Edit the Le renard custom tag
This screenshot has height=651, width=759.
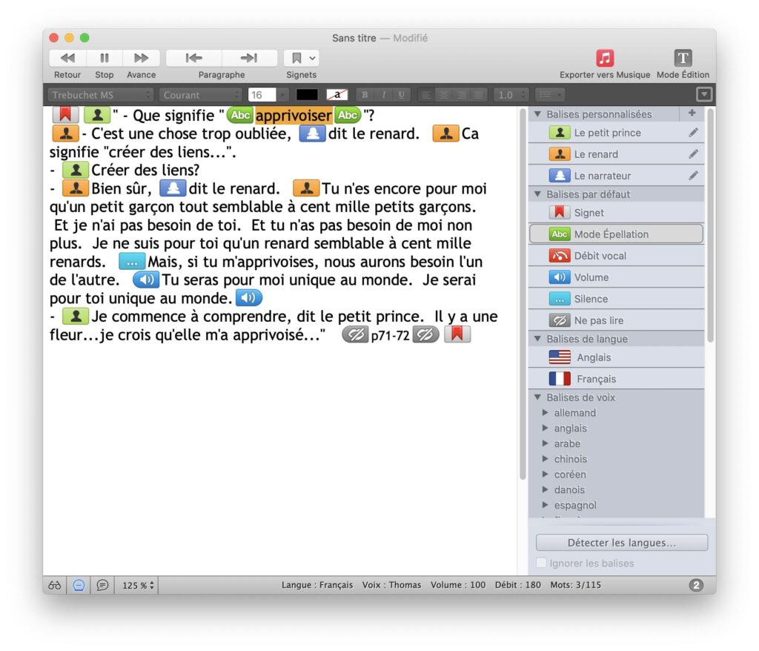coord(693,154)
